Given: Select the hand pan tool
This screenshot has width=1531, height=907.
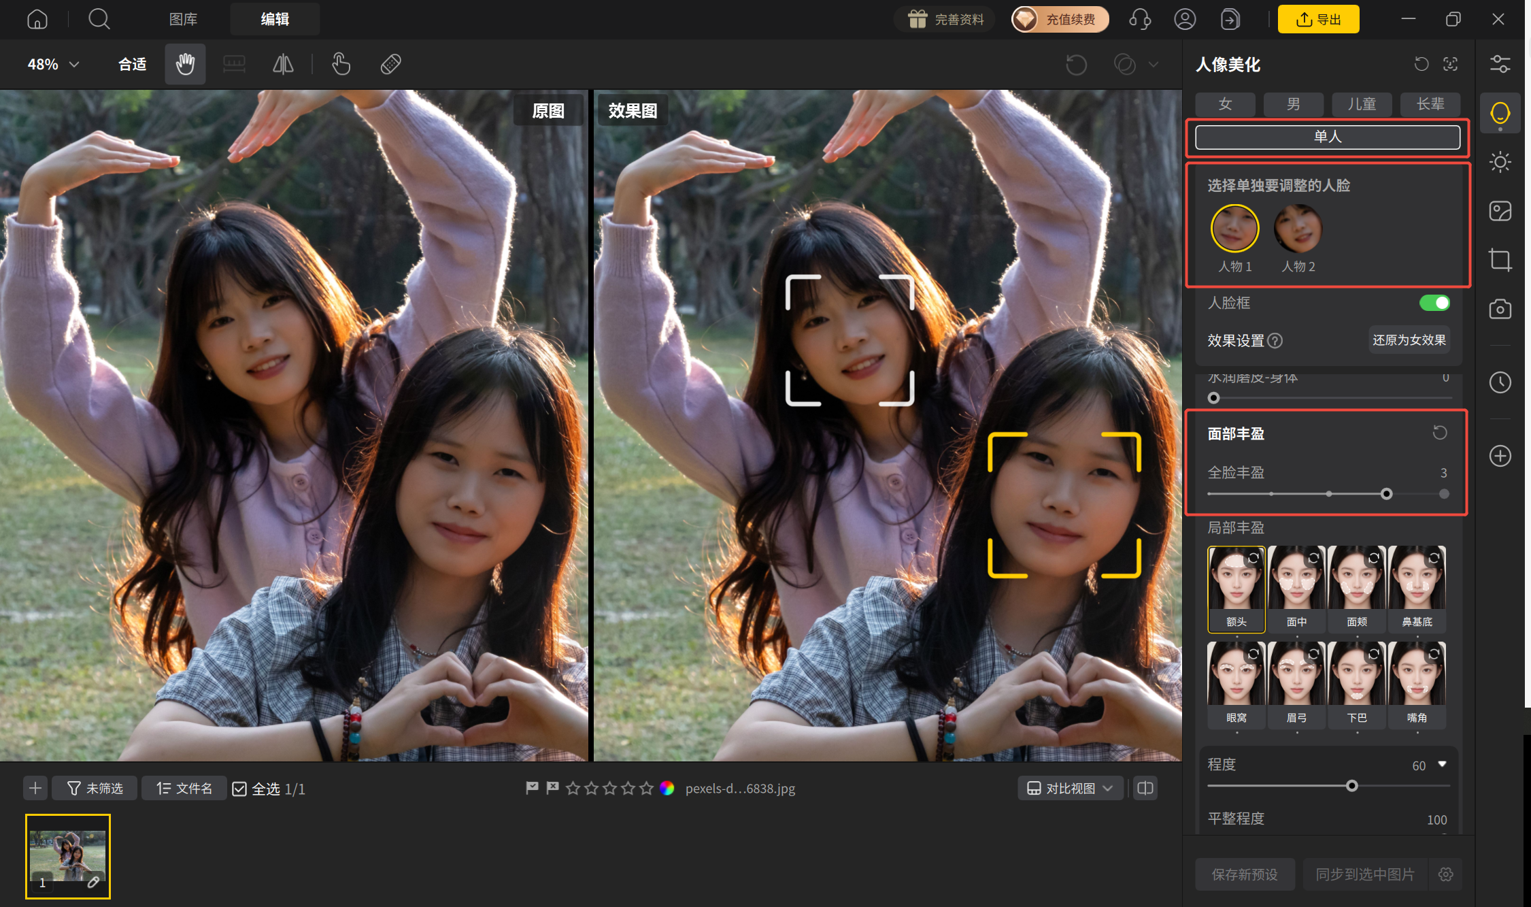Looking at the screenshot, I should coord(185,64).
